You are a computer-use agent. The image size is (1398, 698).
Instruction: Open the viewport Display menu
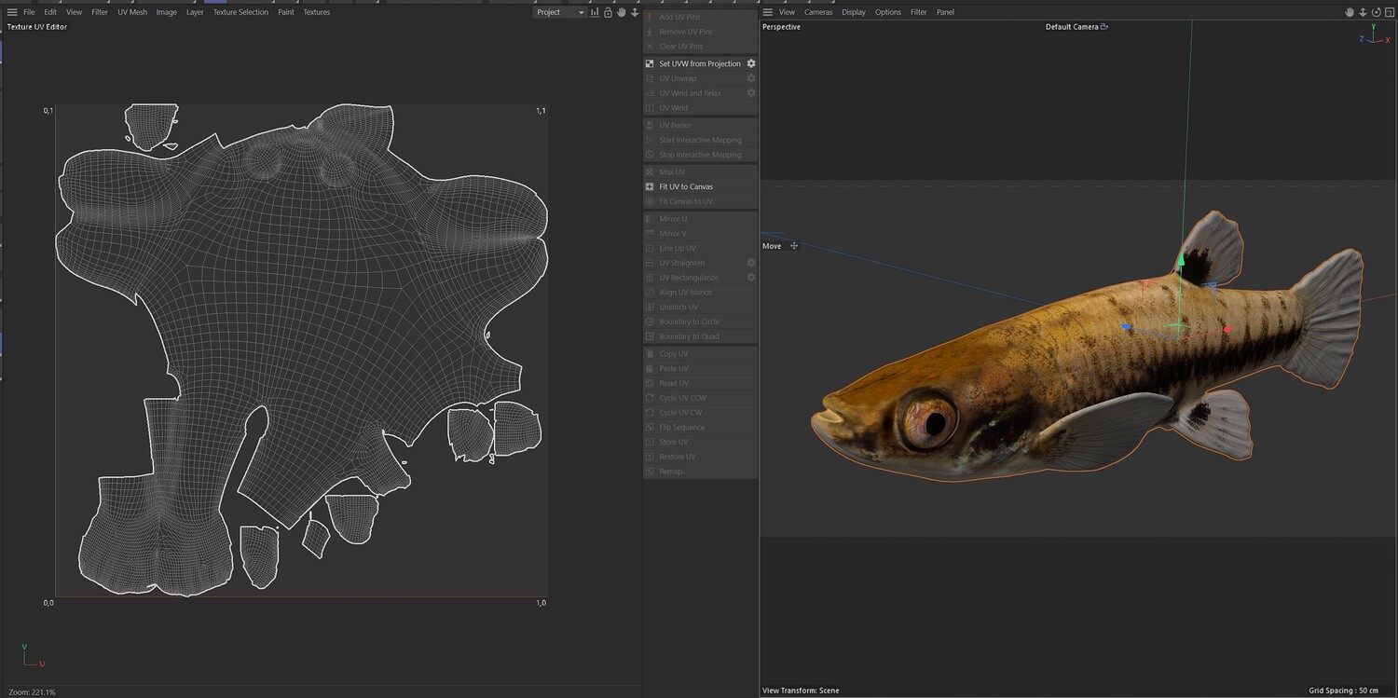point(854,12)
